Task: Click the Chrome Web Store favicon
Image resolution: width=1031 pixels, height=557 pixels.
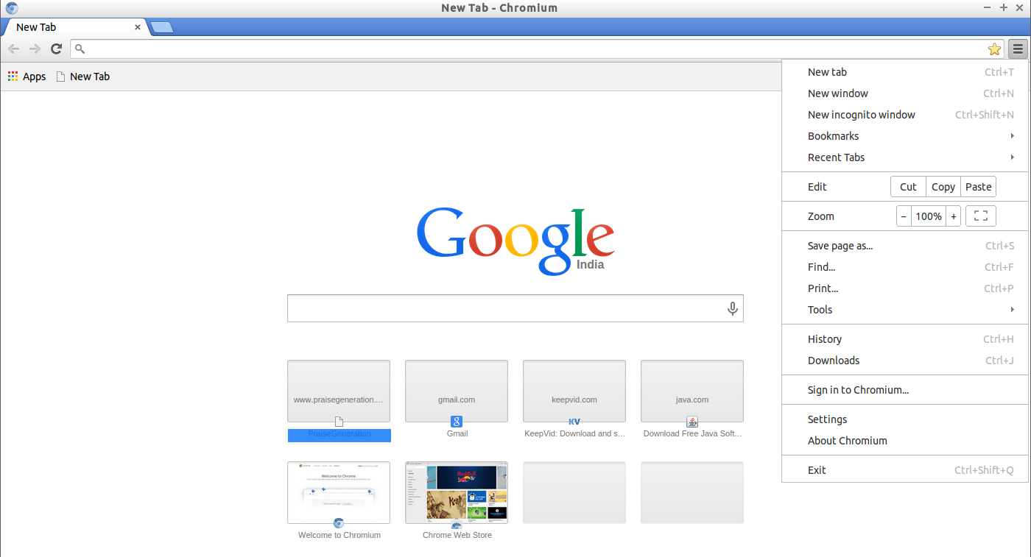Action: click(457, 525)
